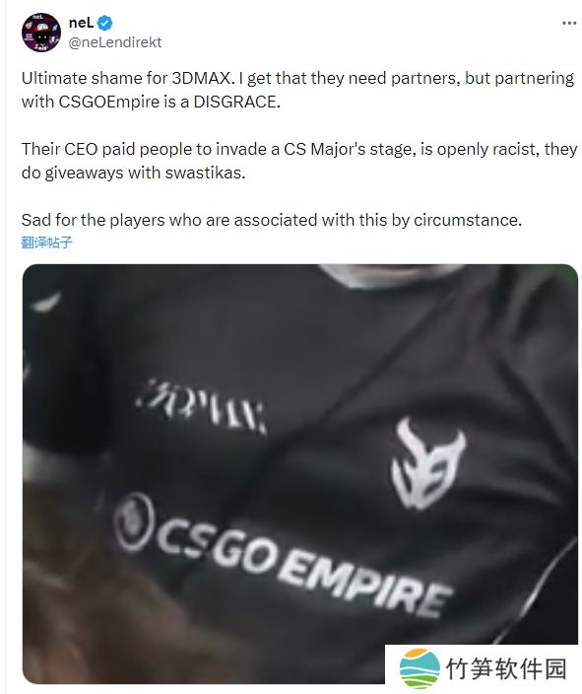Click the word CSGOEmpire in the tweet text
The width and height of the screenshot is (582, 694).
(x=108, y=103)
